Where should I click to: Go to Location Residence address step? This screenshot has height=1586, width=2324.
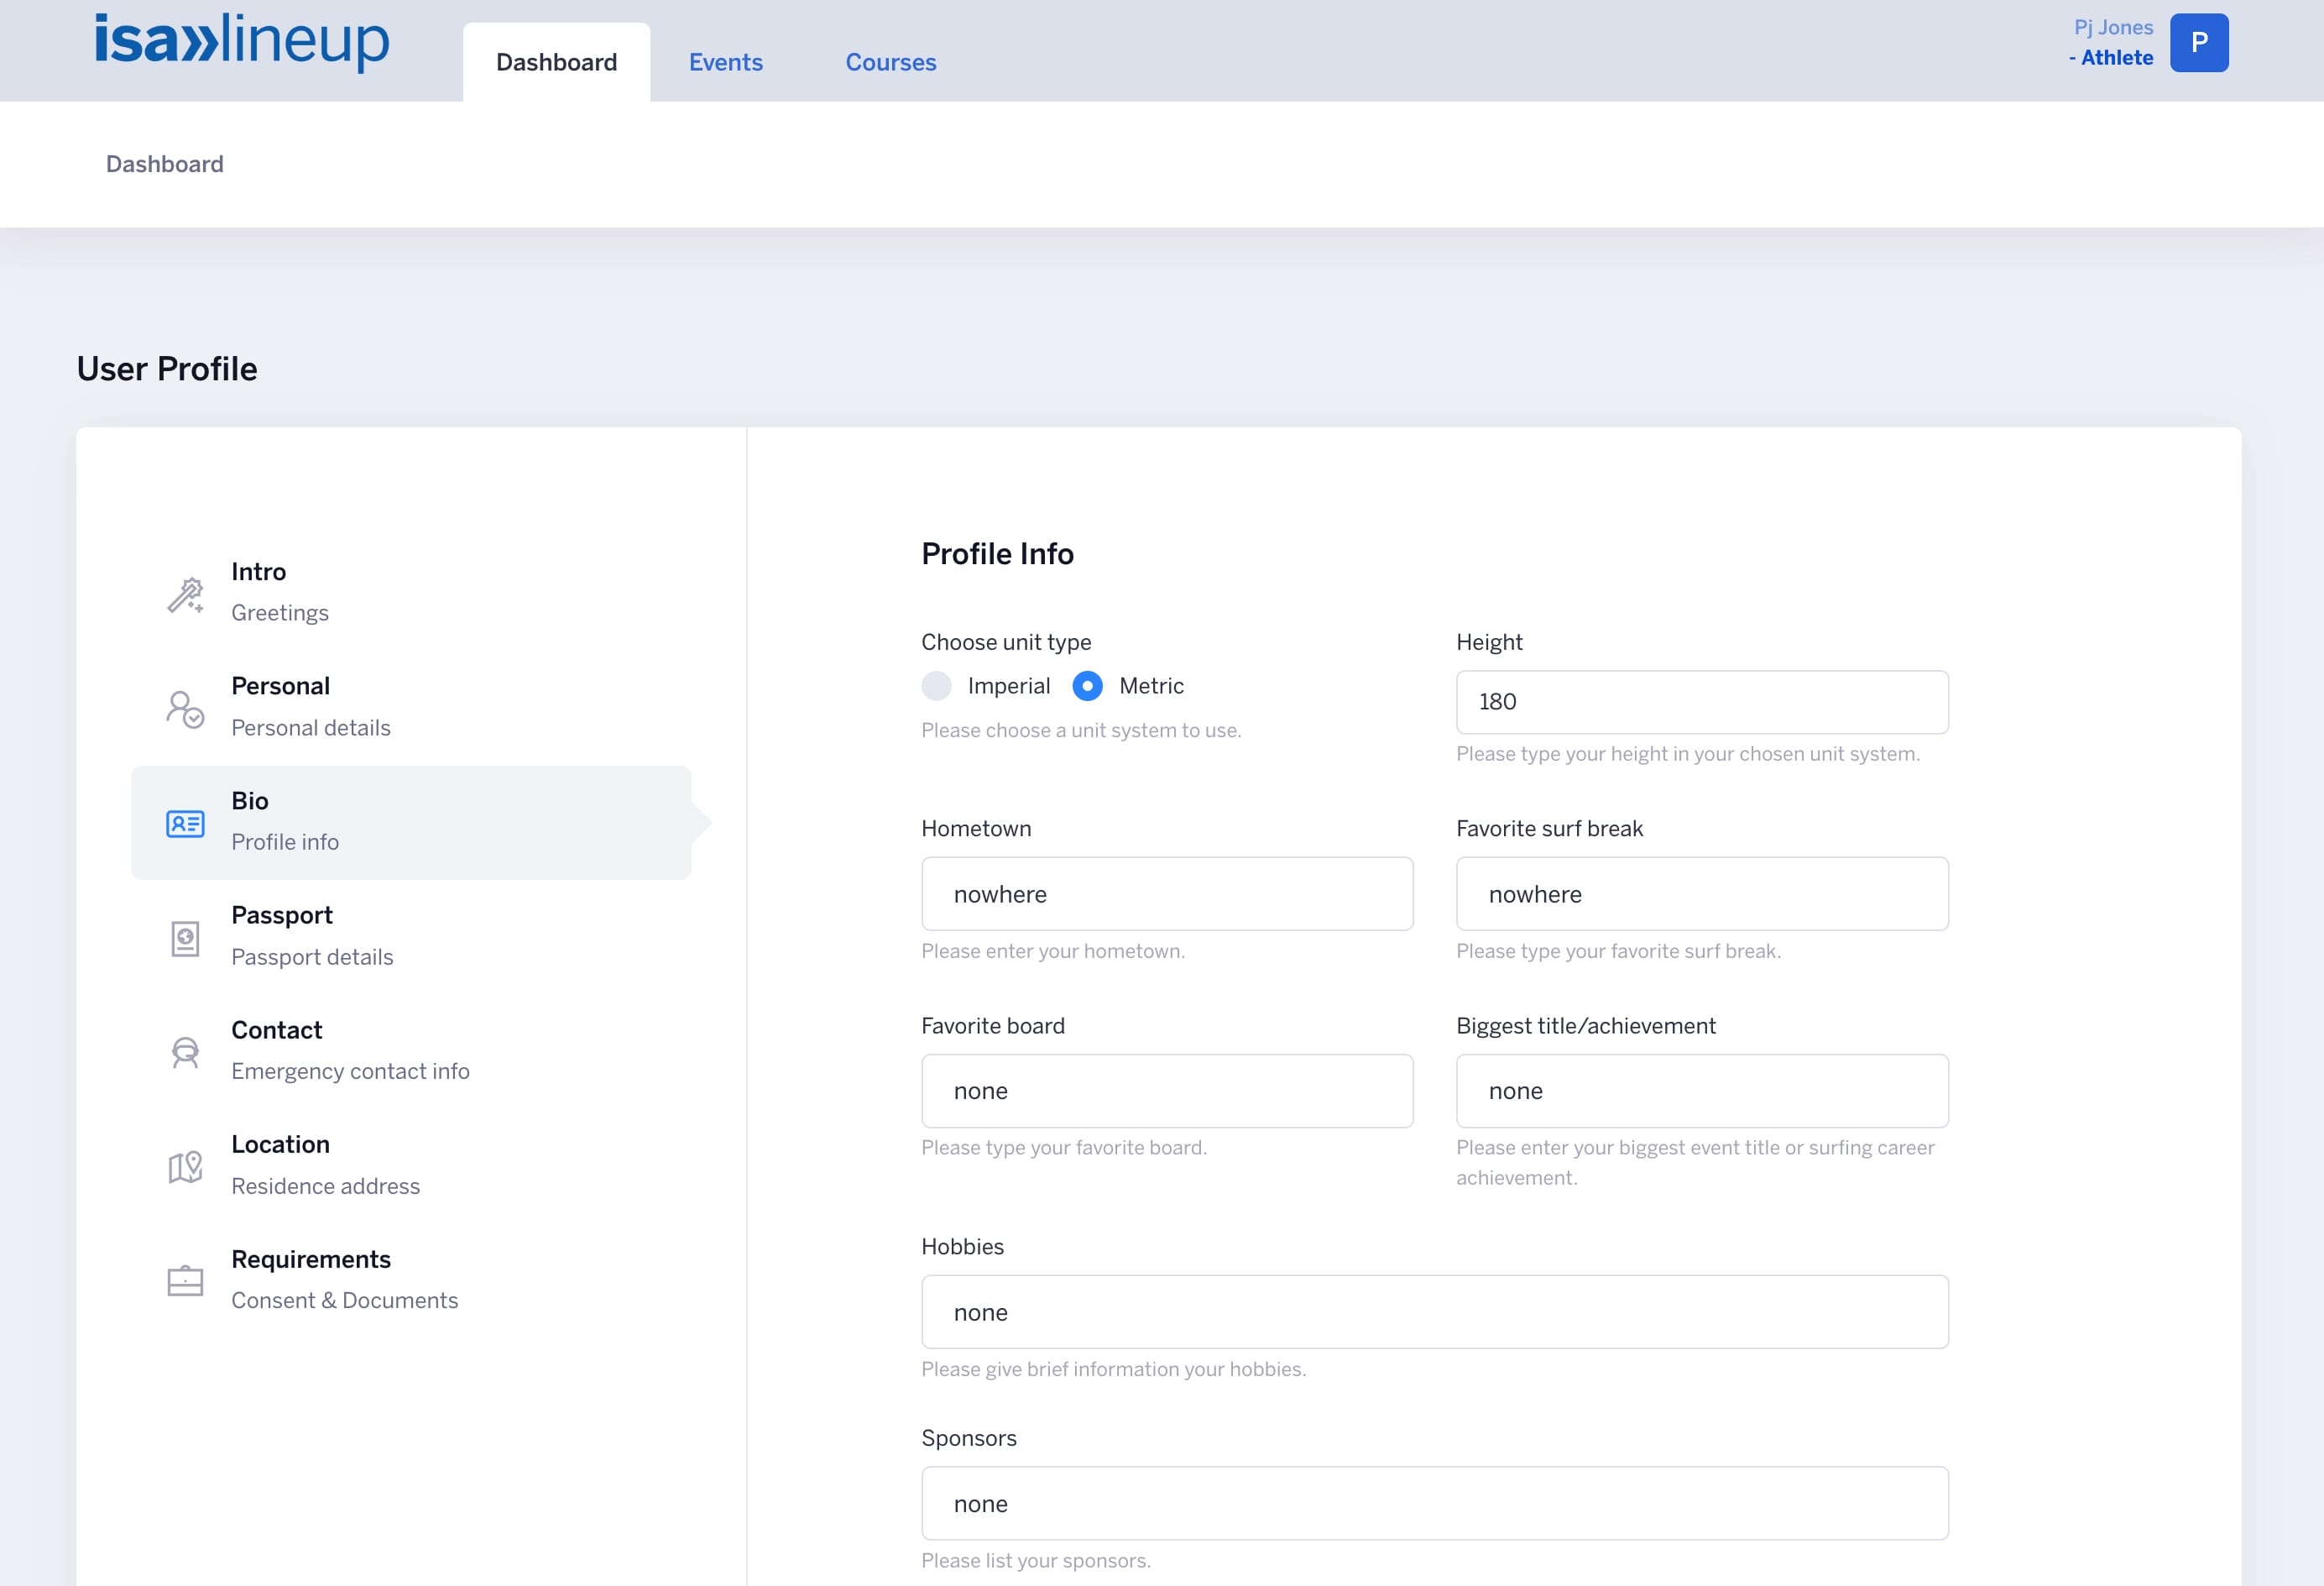click(411, 1165)
